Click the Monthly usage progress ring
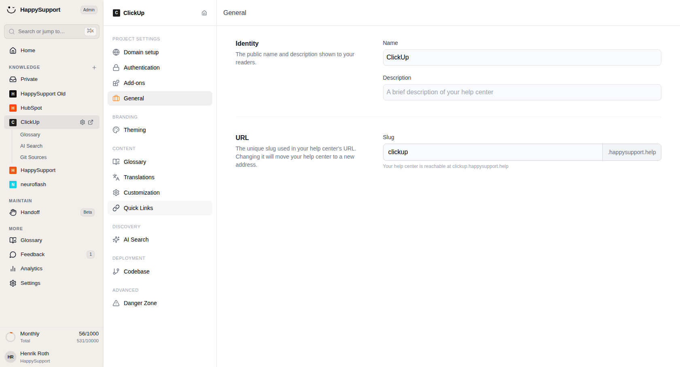The width and height of the screenshot is (680, 367). [x=11, y=337]
